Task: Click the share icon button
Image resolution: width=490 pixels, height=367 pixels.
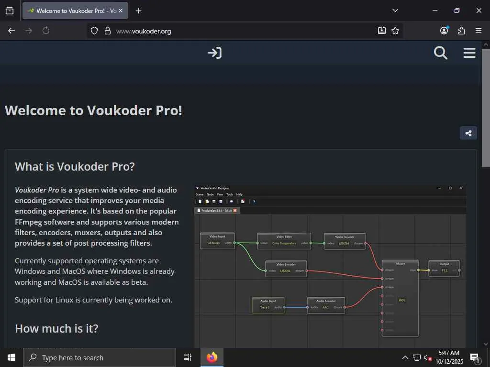Action: (x=468, y=133)
